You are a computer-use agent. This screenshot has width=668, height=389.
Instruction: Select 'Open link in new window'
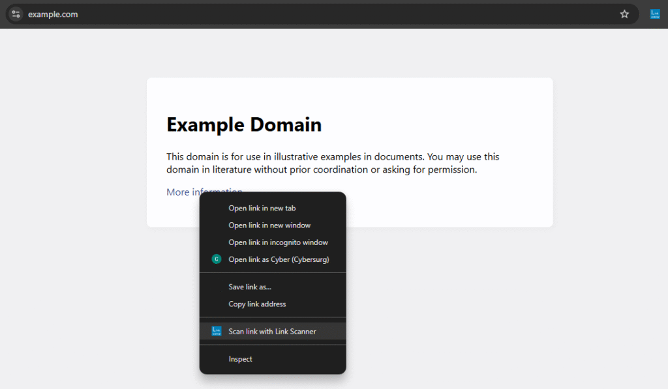pyautogui.click(x=269, y=225)
